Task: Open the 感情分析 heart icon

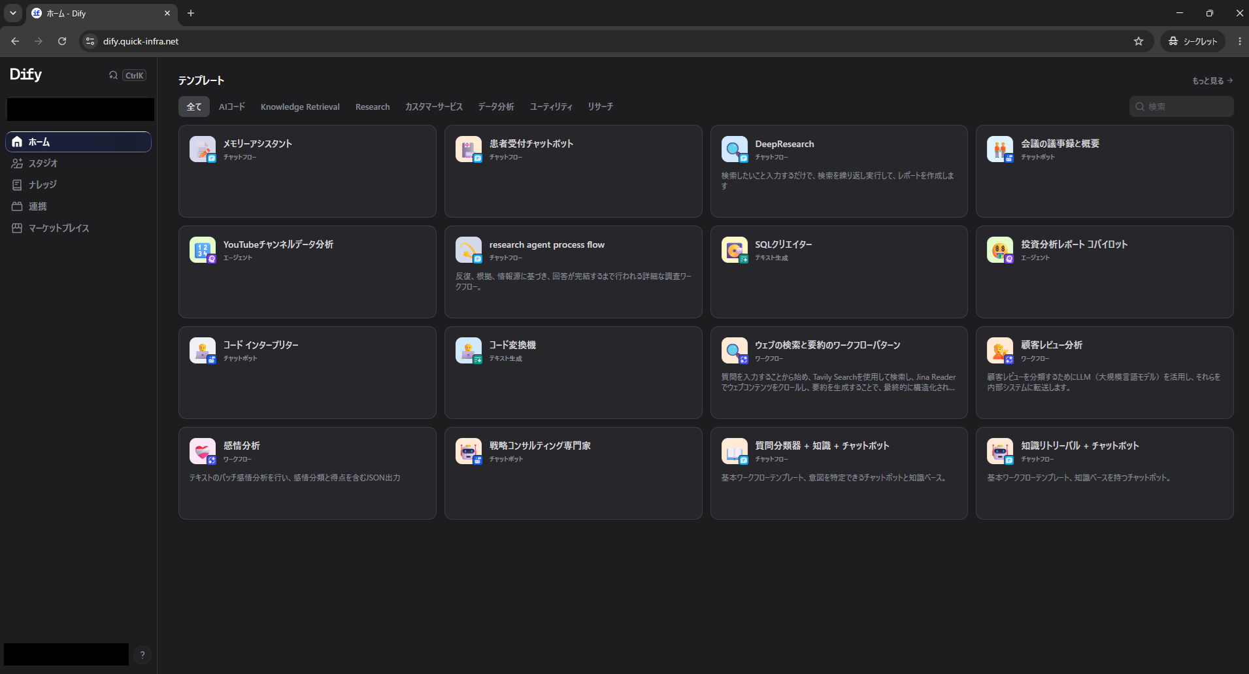Action: click(203, 451)
